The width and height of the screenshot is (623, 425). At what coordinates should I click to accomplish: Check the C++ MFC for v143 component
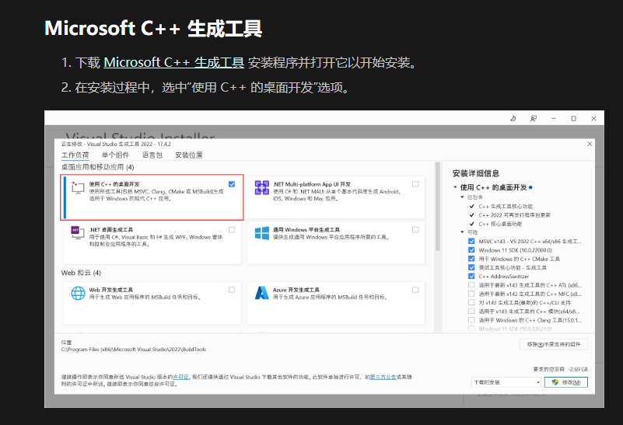tap(471, 294)
